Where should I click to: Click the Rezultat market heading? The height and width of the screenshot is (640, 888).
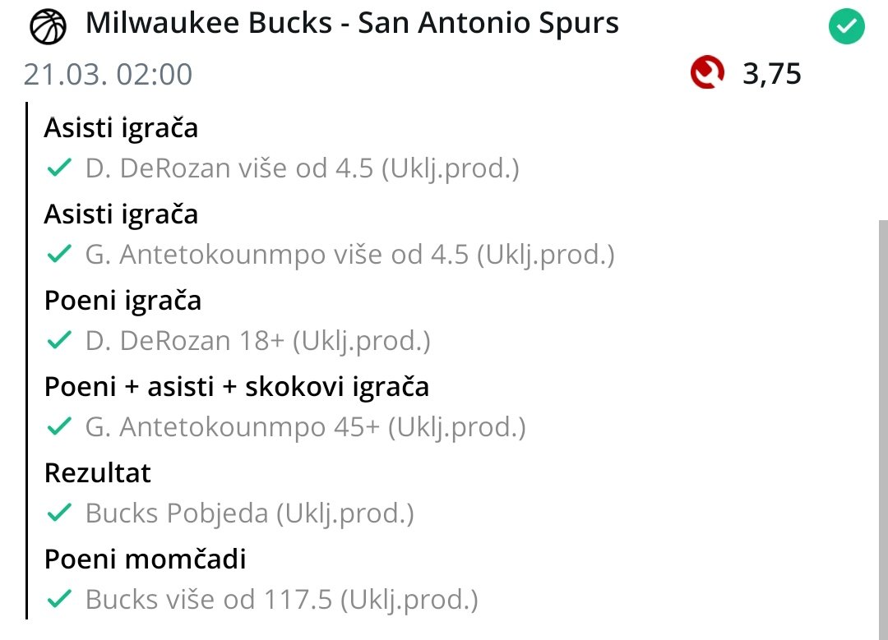click(97, 473)
